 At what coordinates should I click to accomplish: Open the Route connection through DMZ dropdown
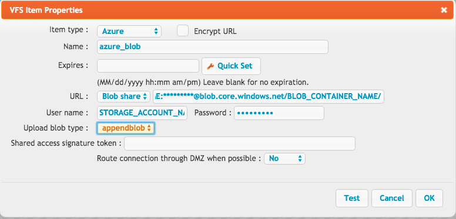click(284, 159)
